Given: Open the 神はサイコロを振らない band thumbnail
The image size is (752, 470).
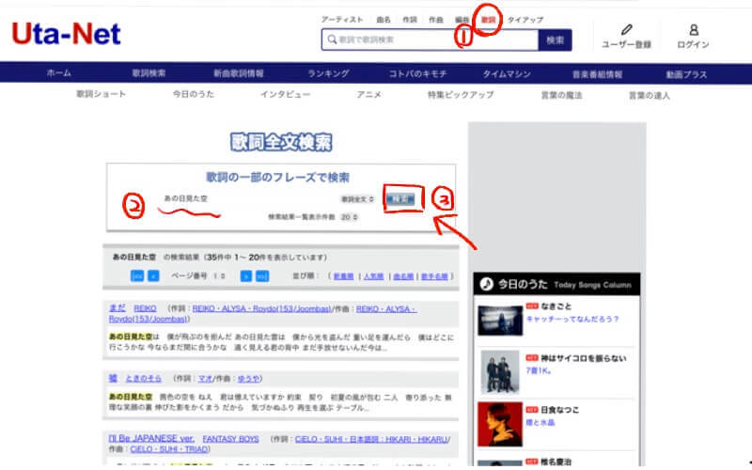Looking at the screenshot, I should (500, 372).
